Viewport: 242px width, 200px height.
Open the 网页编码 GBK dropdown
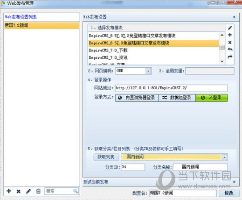pyautogui.click(x=148, y=71)
